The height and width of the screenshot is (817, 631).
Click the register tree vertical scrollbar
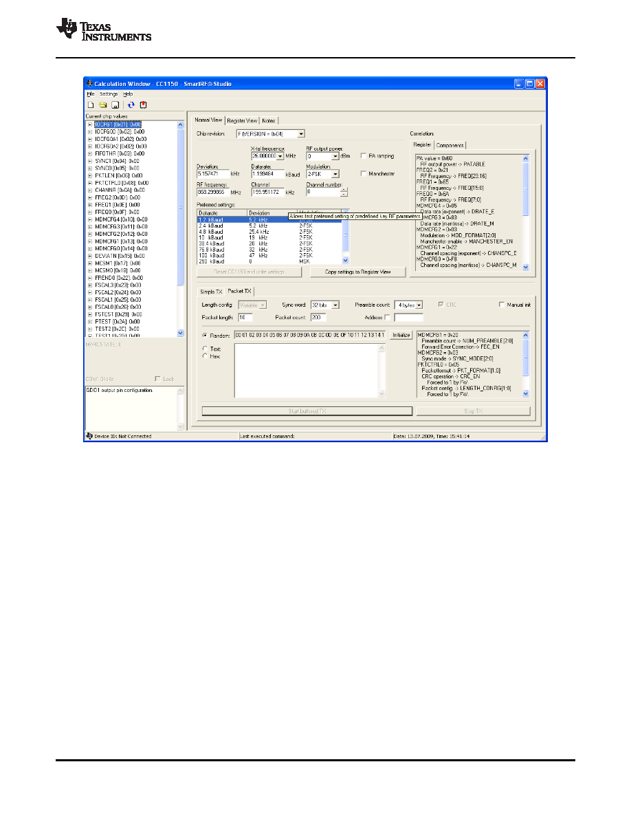pyautogui.click(x=181, y=229)
